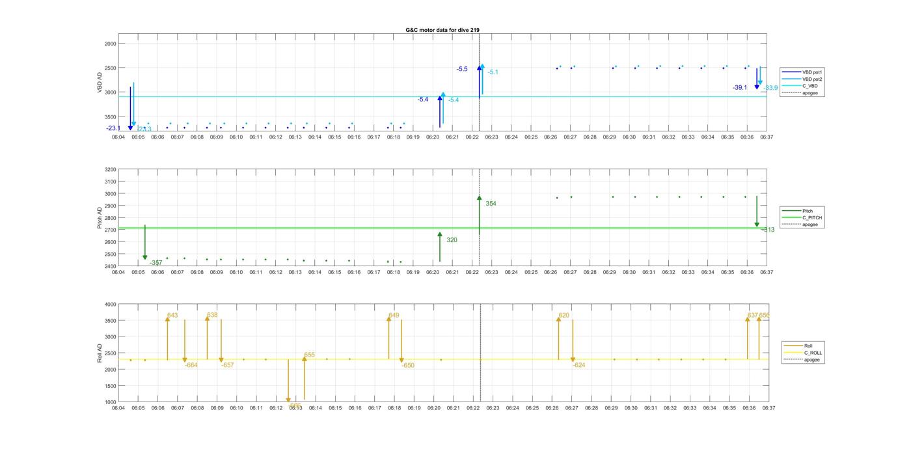Image resolution: width=911 pixels, height=451 pixels.
Task: Click the "-664" roll data label
Action: 191,365
